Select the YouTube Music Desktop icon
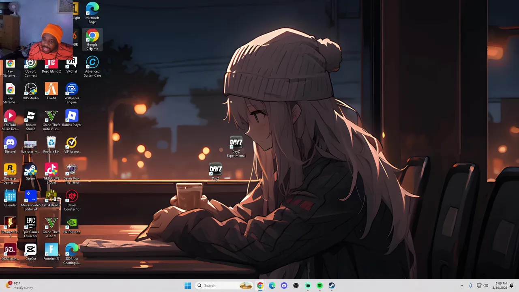 pos(10,120)
